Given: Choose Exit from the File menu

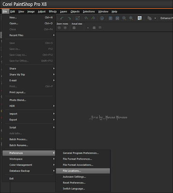Looking at the screenshot, I should pyautogui.click(x=29, y=179).
